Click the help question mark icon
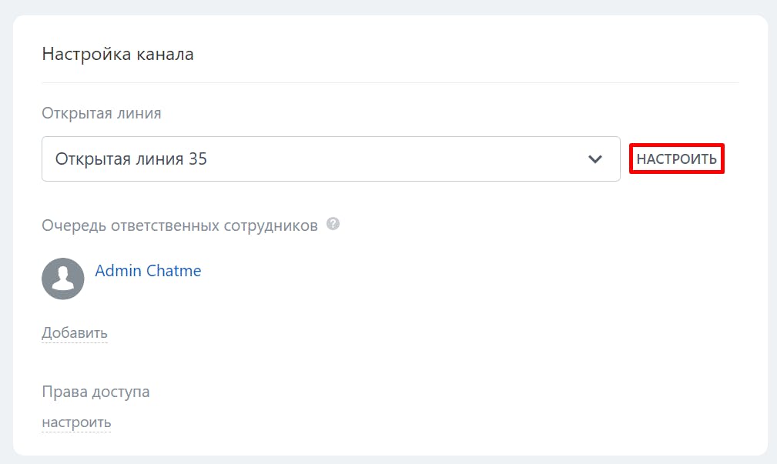Screen dimensions: 777x464 coord(333,225)
